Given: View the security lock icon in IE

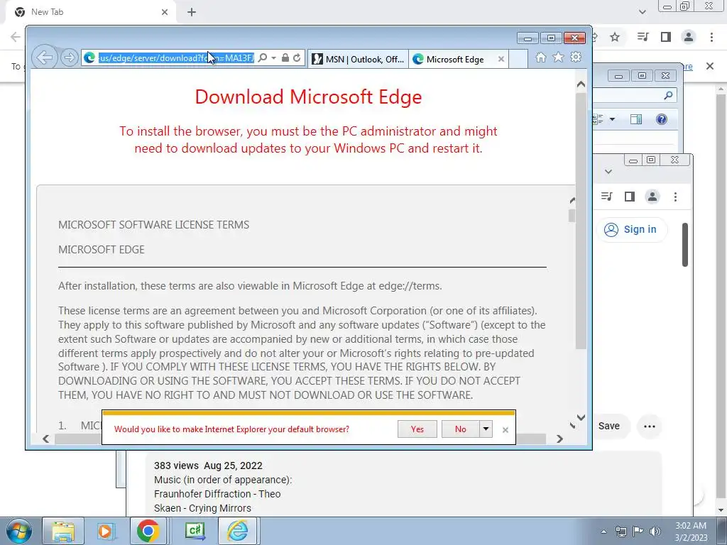Looking at the screenshot, I should 285,58.
